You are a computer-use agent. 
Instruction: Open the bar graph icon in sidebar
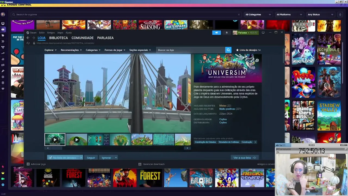click(x=3, y=59)
